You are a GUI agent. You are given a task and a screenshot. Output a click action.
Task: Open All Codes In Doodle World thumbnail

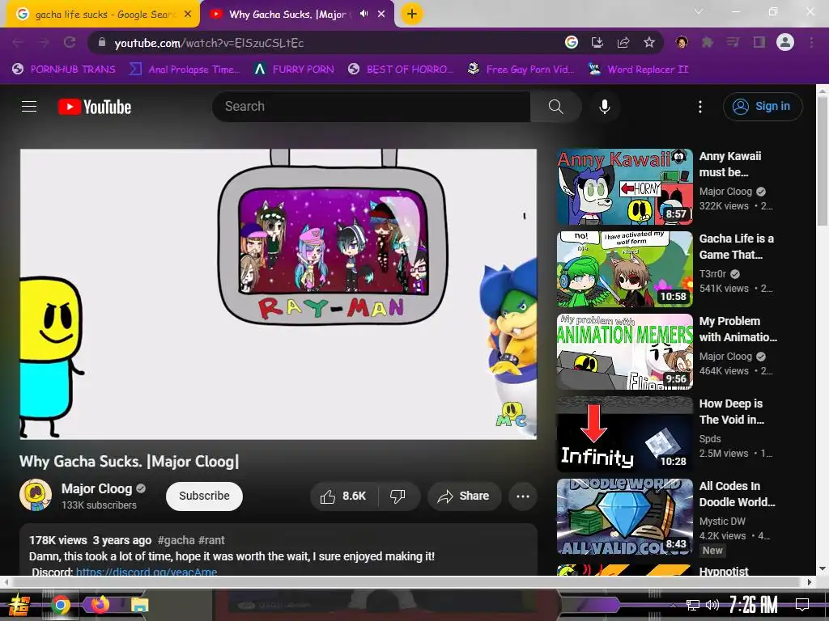point(624,517)
